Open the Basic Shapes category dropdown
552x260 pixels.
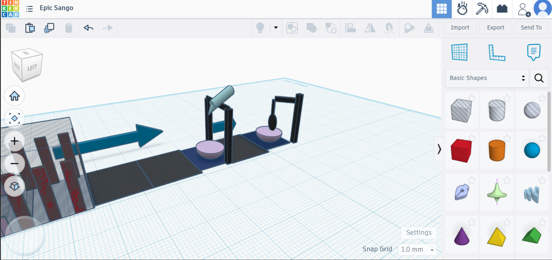[x=487, y=78]
